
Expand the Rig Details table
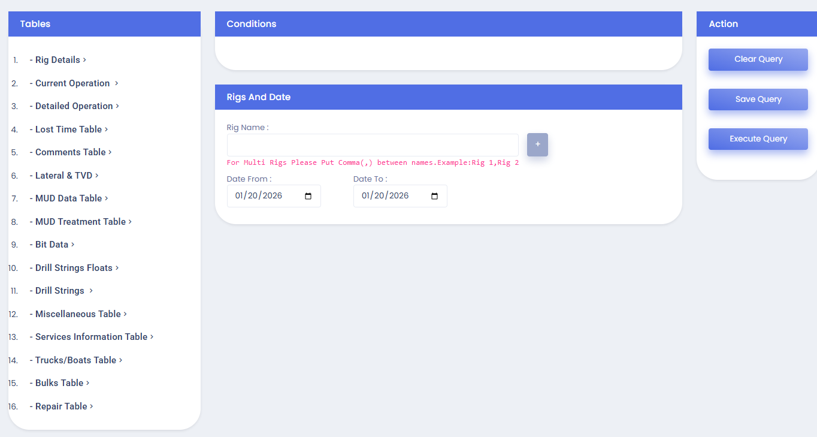pos(58,60)
